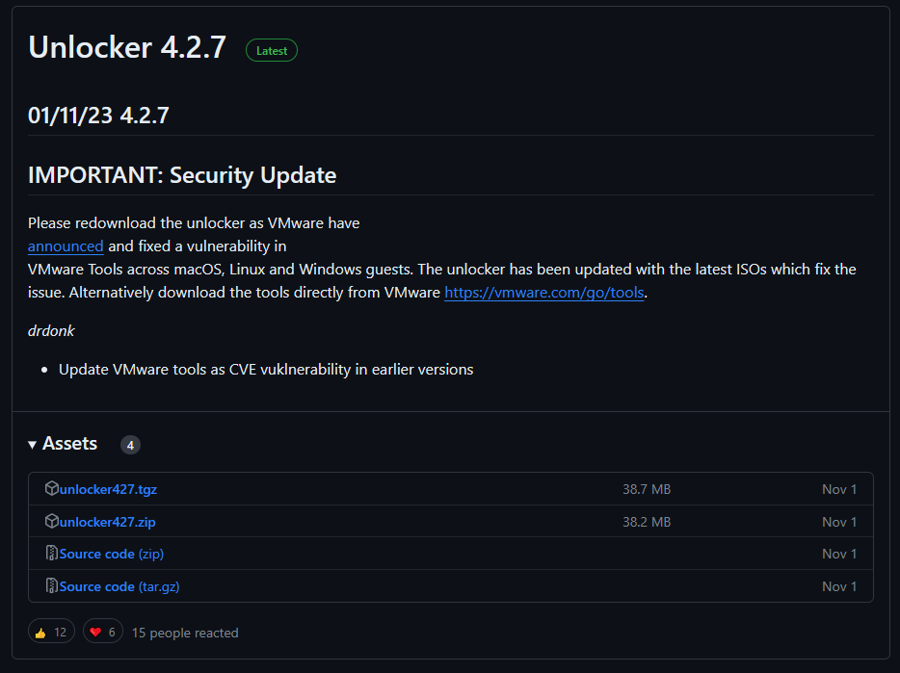Screen dimensions: 900x673
Task: Click the file icon beside Source code (tar.gz)
Action: tap(52, 585)
